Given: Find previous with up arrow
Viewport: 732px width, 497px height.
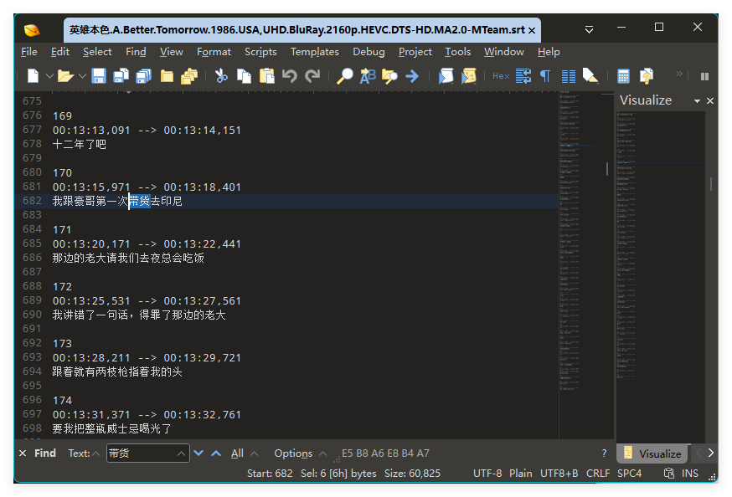Looking at the screenshot, I should click(216, 453).
